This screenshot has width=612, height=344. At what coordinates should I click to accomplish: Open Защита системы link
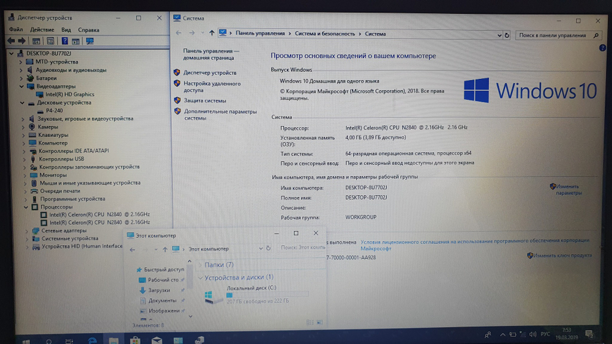tap(205, 101)
